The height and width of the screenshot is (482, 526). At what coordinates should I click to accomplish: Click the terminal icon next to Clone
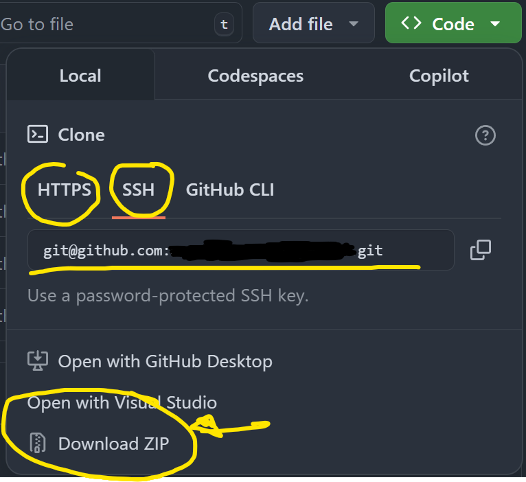[37, 135]
